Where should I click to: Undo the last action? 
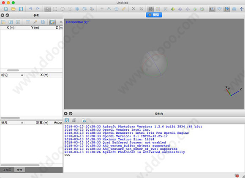click(x=30, y=9)
